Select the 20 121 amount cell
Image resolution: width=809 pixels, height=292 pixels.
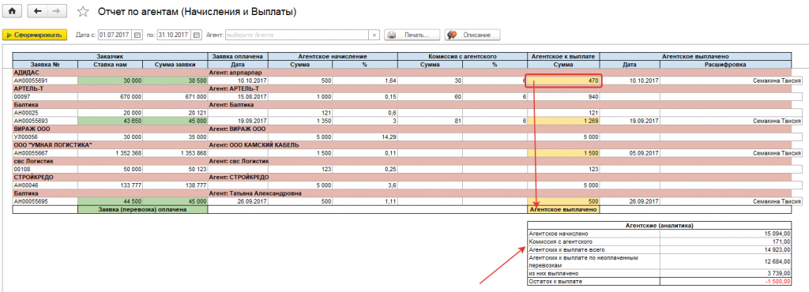pos(175,113)
